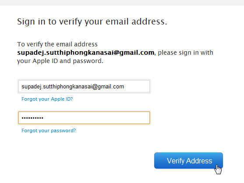Image resolution: width=244 pixels, height=183 pixels.
Task: Click the empty right end of the Apple ID field
Action: click(x=137, y=86)
